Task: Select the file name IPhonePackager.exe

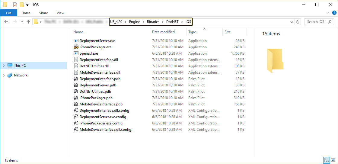Action: point(95,47)
